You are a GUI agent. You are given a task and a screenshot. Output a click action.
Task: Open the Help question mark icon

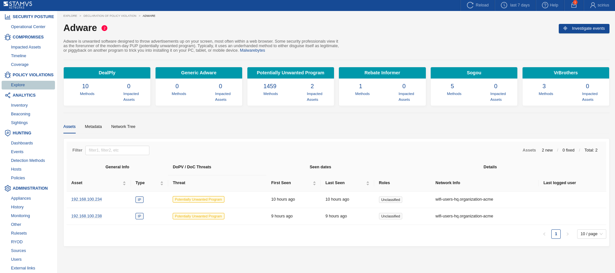(545, 5)
